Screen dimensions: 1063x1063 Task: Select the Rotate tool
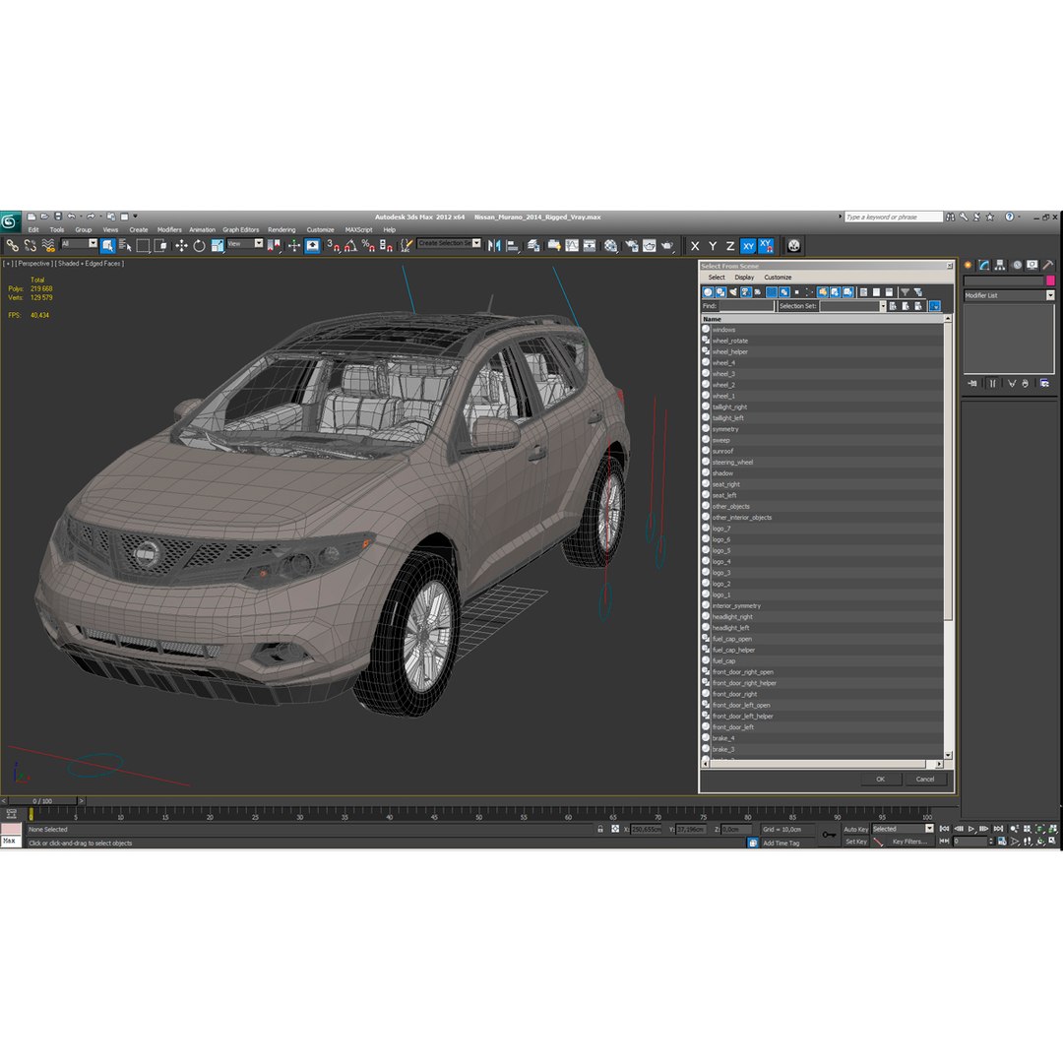(x=199, y=246)
